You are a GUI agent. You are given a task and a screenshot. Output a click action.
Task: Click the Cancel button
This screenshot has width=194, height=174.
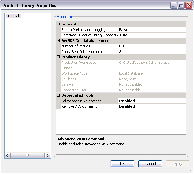150,164
